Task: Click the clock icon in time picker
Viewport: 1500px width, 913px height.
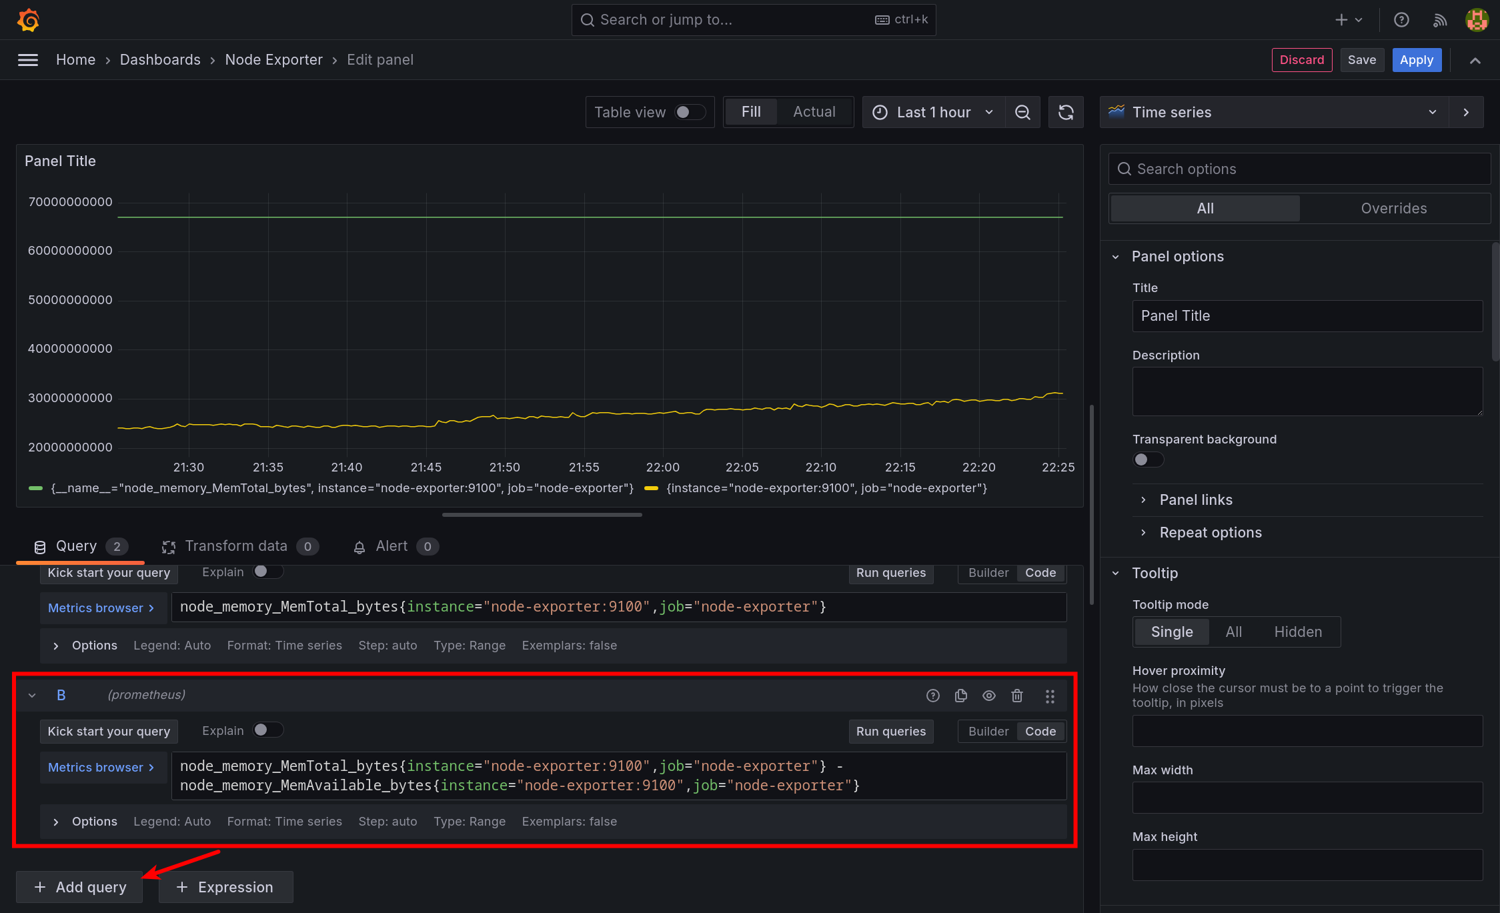Action: (880, 112)
